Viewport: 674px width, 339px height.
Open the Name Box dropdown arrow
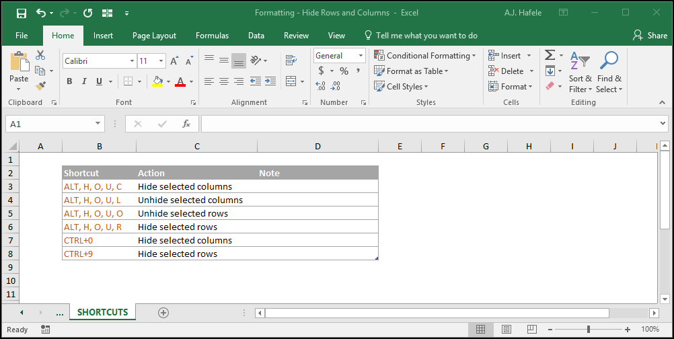point(98,124)
